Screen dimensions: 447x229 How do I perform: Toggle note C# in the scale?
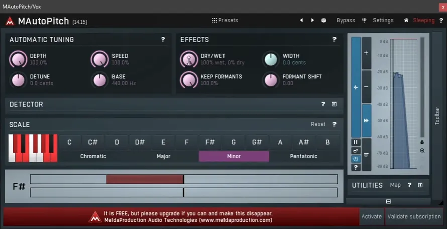tap(93, 142)
